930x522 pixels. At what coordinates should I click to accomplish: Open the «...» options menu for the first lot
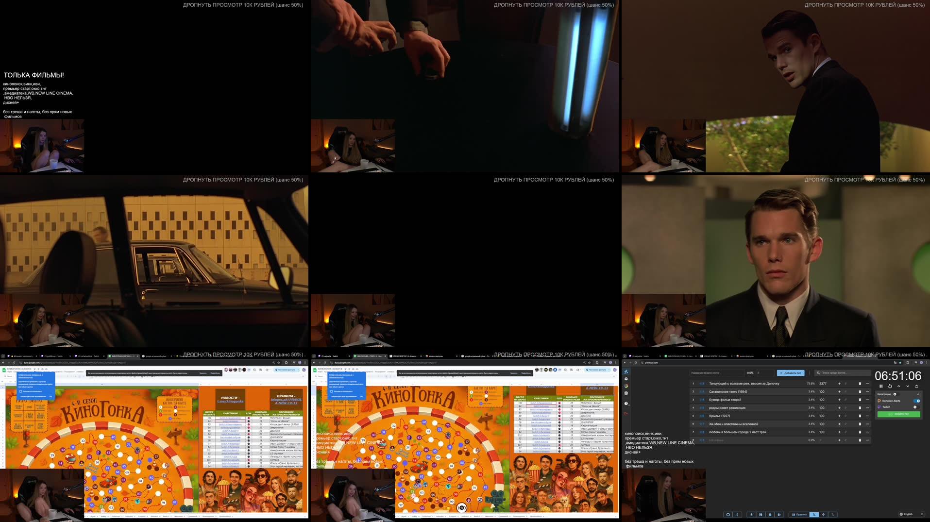point(867,384)
